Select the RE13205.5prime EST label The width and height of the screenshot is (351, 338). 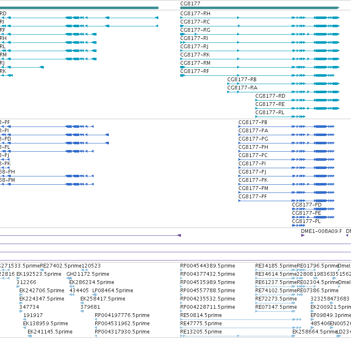[x=201, y=332]
